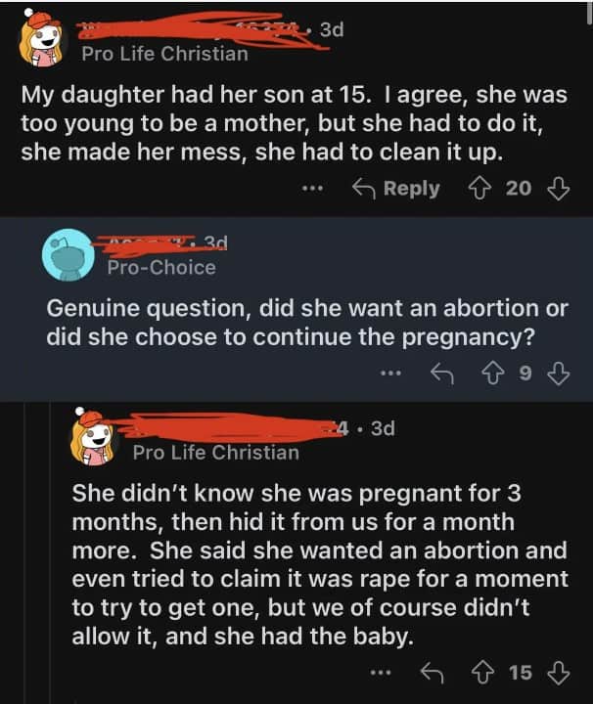Upvote the top comment with 20 points
Image resolution: width=593 pixels, height=704 pixels.
coord(477,189)
